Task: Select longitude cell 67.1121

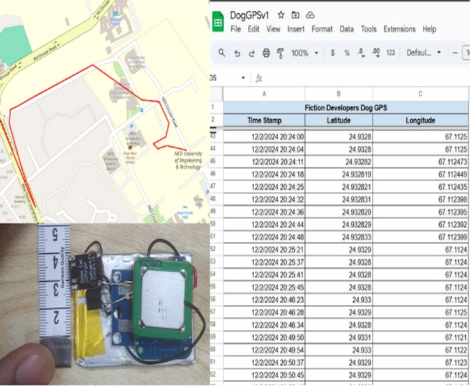Action: click(x=420, y=337)
